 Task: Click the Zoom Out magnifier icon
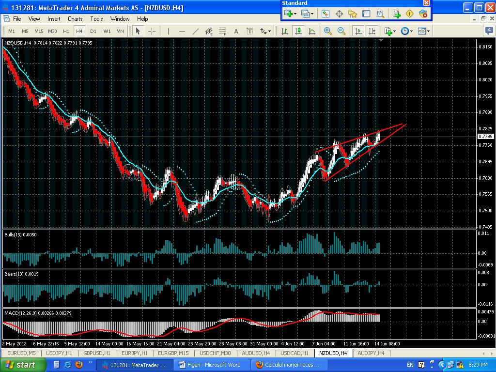341,31
